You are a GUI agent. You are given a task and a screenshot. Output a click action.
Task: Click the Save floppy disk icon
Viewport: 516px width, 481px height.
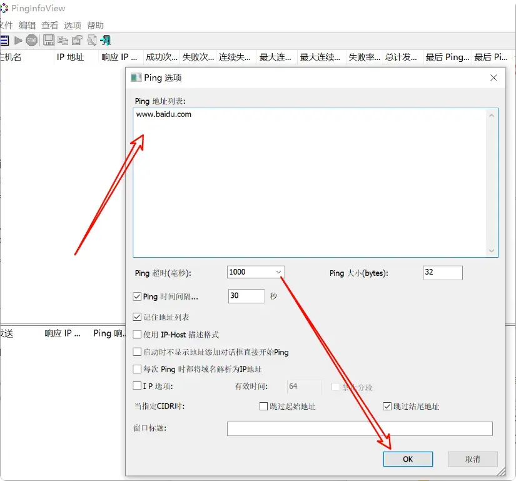(49, 41)
